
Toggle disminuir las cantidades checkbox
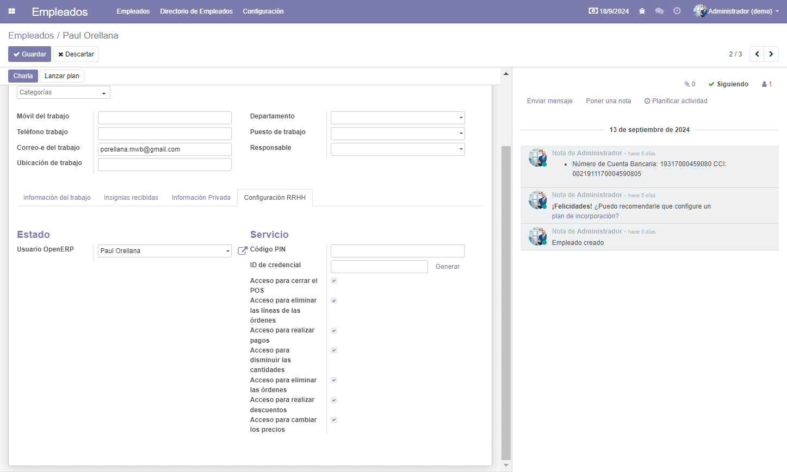point(334,350)
